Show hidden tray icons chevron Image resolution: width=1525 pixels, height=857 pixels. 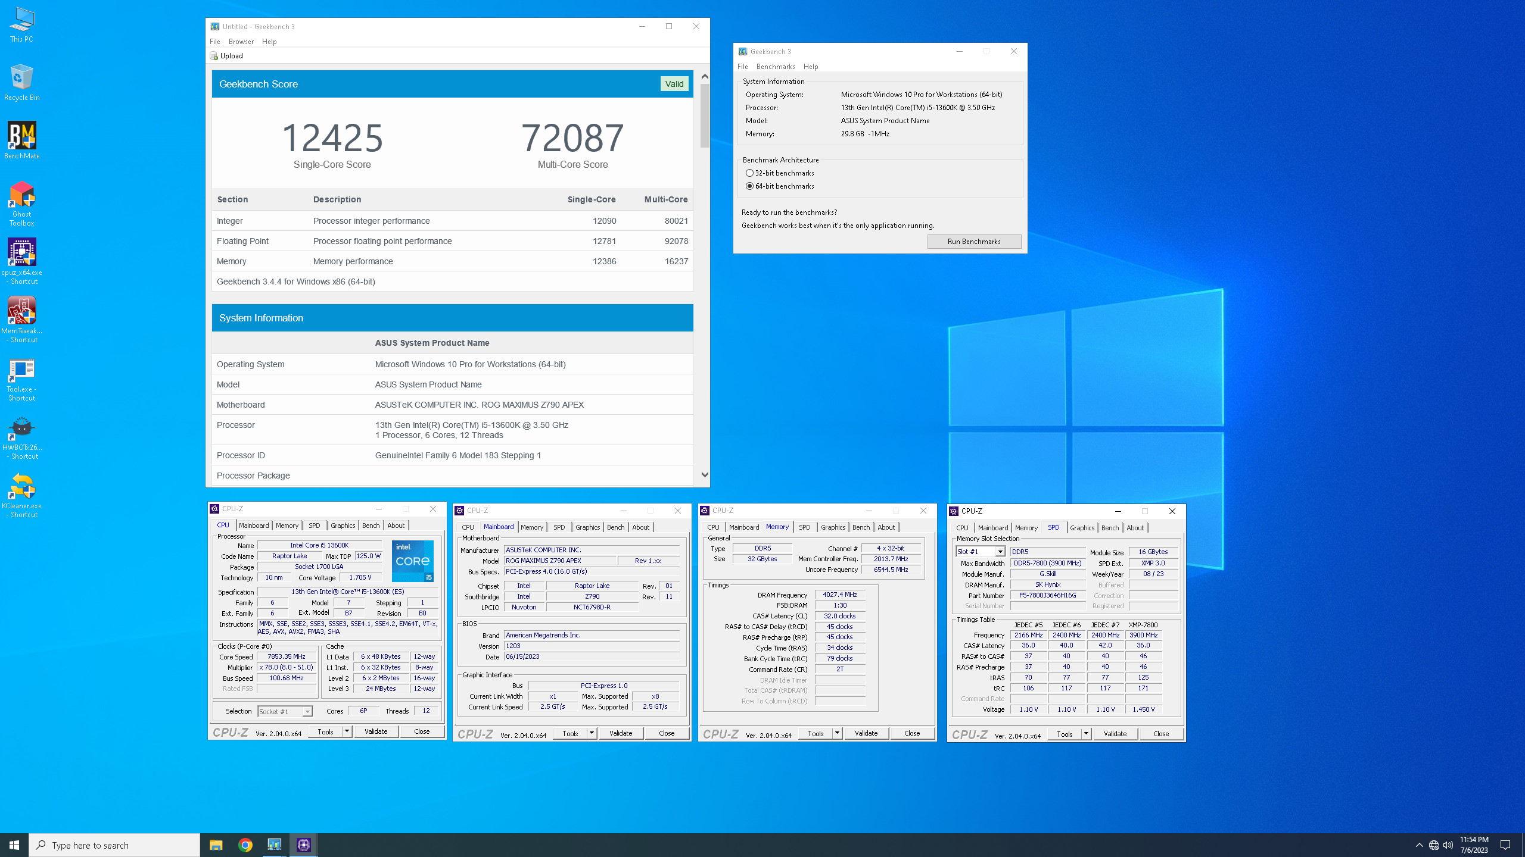coord(1419,845)
